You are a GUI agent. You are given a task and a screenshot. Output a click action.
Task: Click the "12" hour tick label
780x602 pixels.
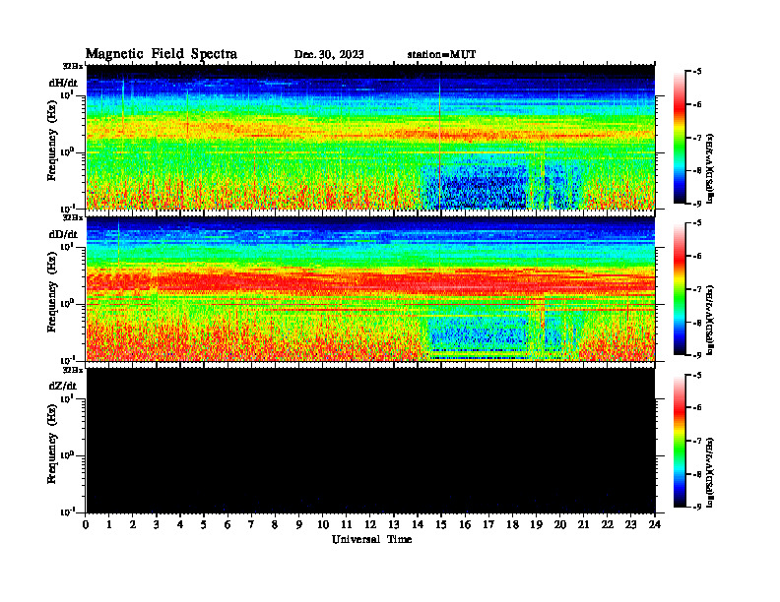370,524
